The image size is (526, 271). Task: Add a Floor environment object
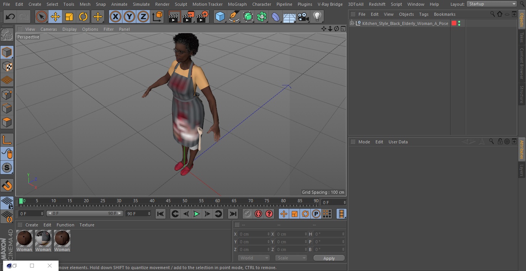pos(290,17)
